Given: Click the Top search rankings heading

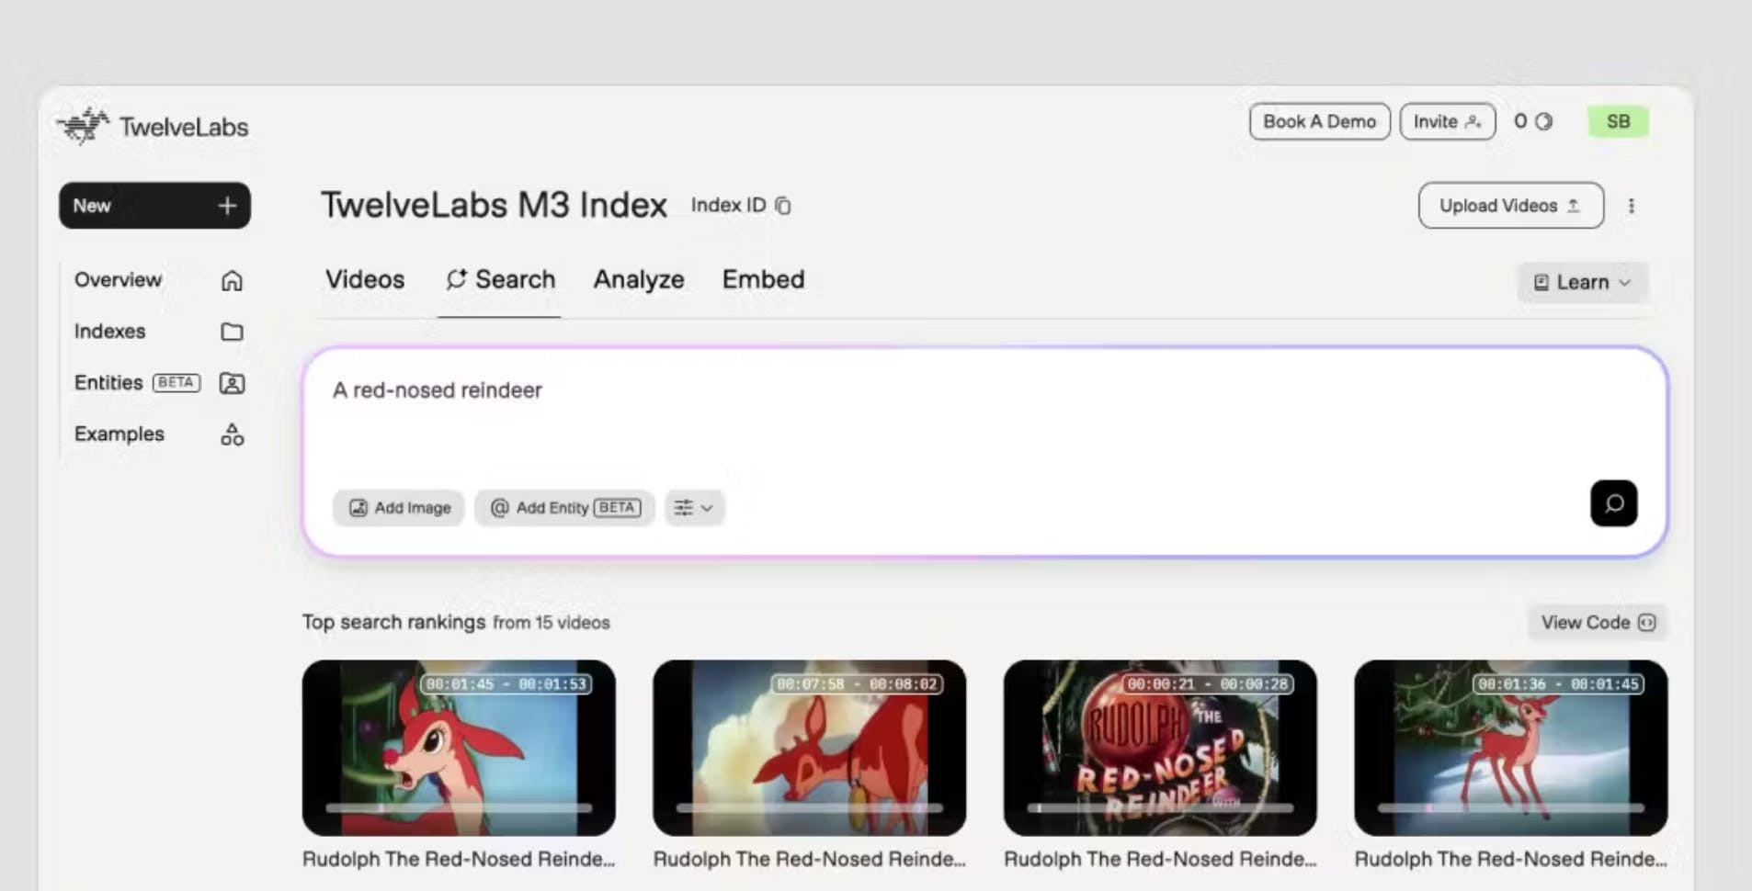Looking at the screenshot, I should pyautogui.click(x=393, y=622).
